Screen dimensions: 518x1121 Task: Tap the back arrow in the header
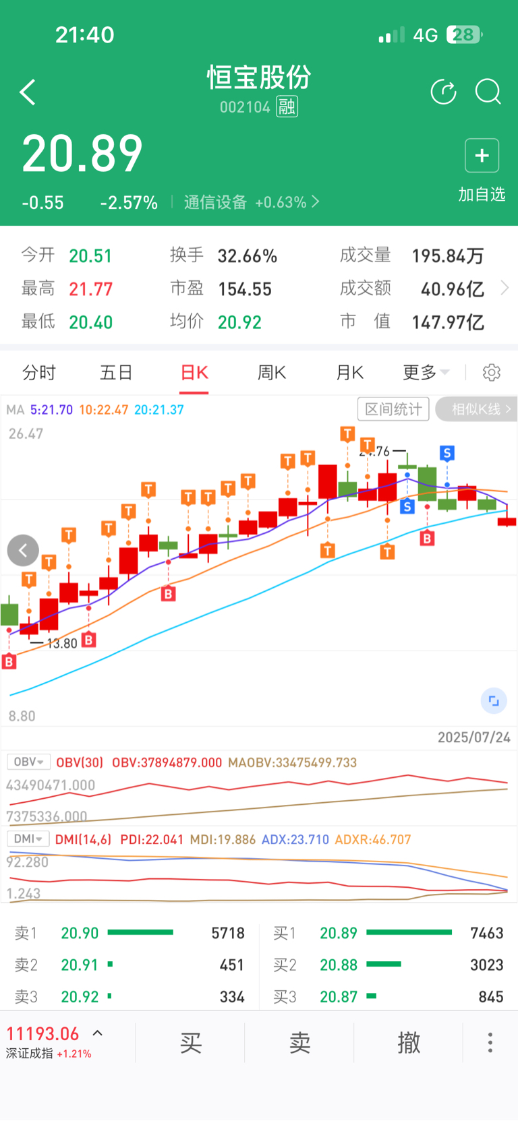click(28, 92)
